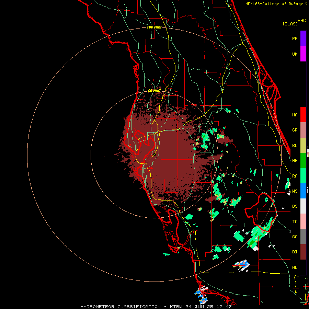
Task: Click the RA light green legend swatch
Action: [x=303, y=176]
